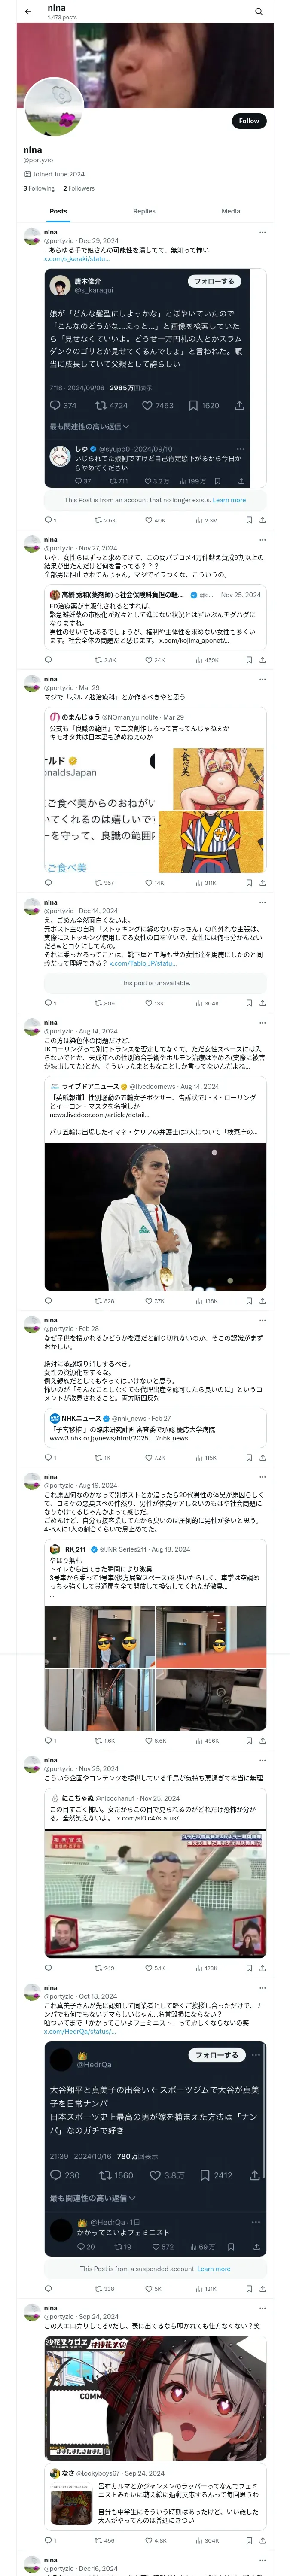Open the 3 Following list
The image size is (290, 2576).
click(x=39, y=188)
